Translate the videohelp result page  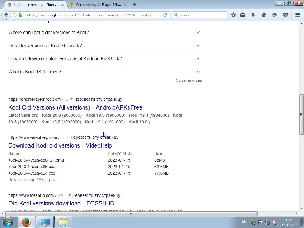pyautogui.click(x=94, y=137)
